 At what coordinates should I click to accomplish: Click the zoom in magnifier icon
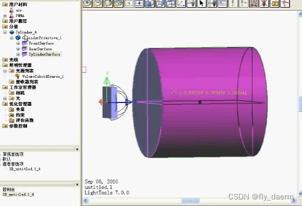87,3
